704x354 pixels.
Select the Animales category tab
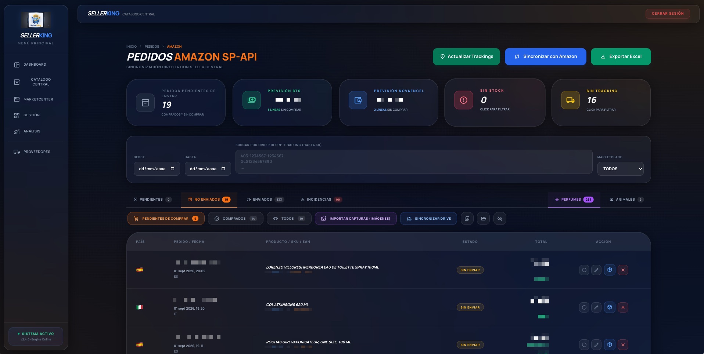tap(626, 200)
